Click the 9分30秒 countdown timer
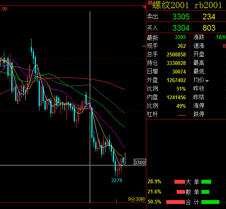Viewport: 226px width, 209px height. pos(137,199)
